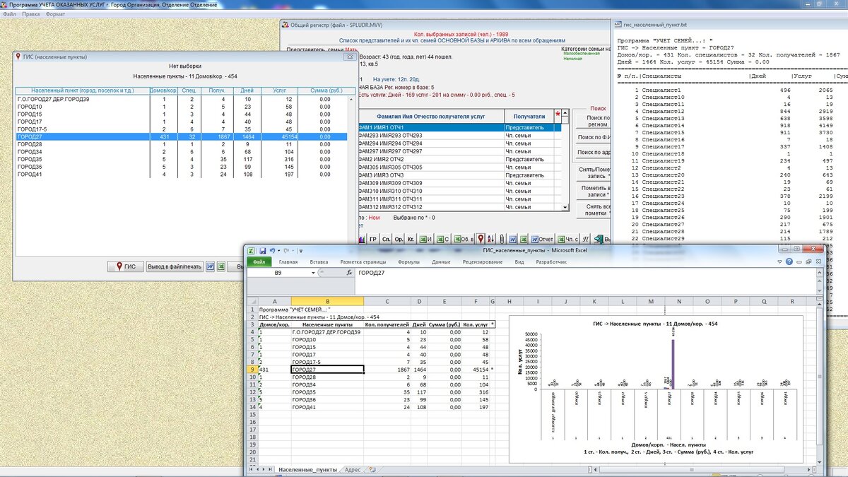This screenshot has height=477, width=848.
Task: Click the Excel Help question mark icon
Action: (789, 261)
